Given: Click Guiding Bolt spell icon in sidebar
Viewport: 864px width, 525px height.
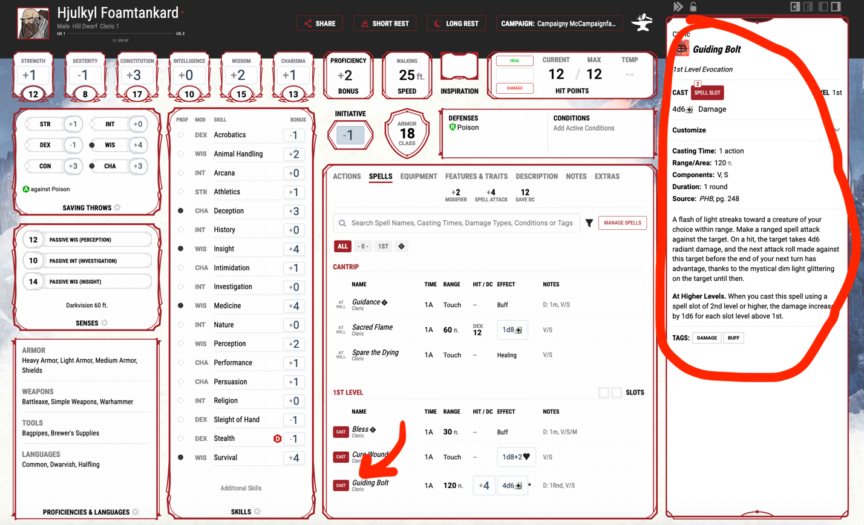Looking at the screenshot, I should coord(682,48).
